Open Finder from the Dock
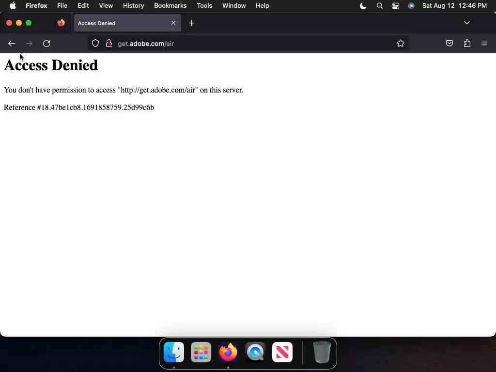Screen dimensions: 496x372 pos(174,352)
